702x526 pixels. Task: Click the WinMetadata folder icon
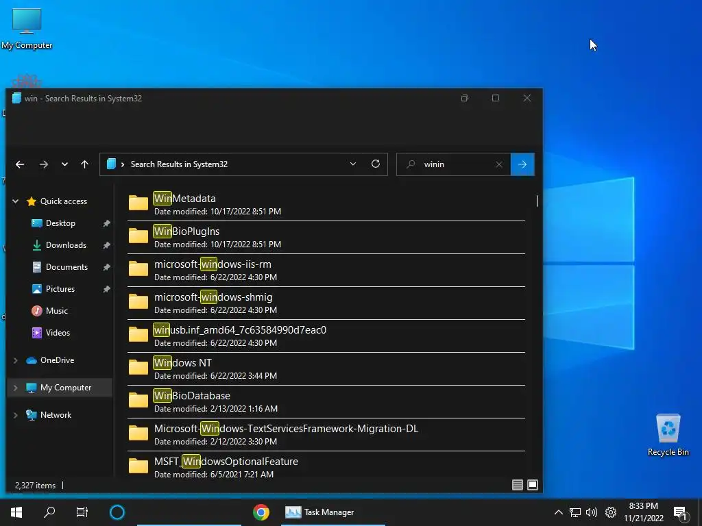138,203
